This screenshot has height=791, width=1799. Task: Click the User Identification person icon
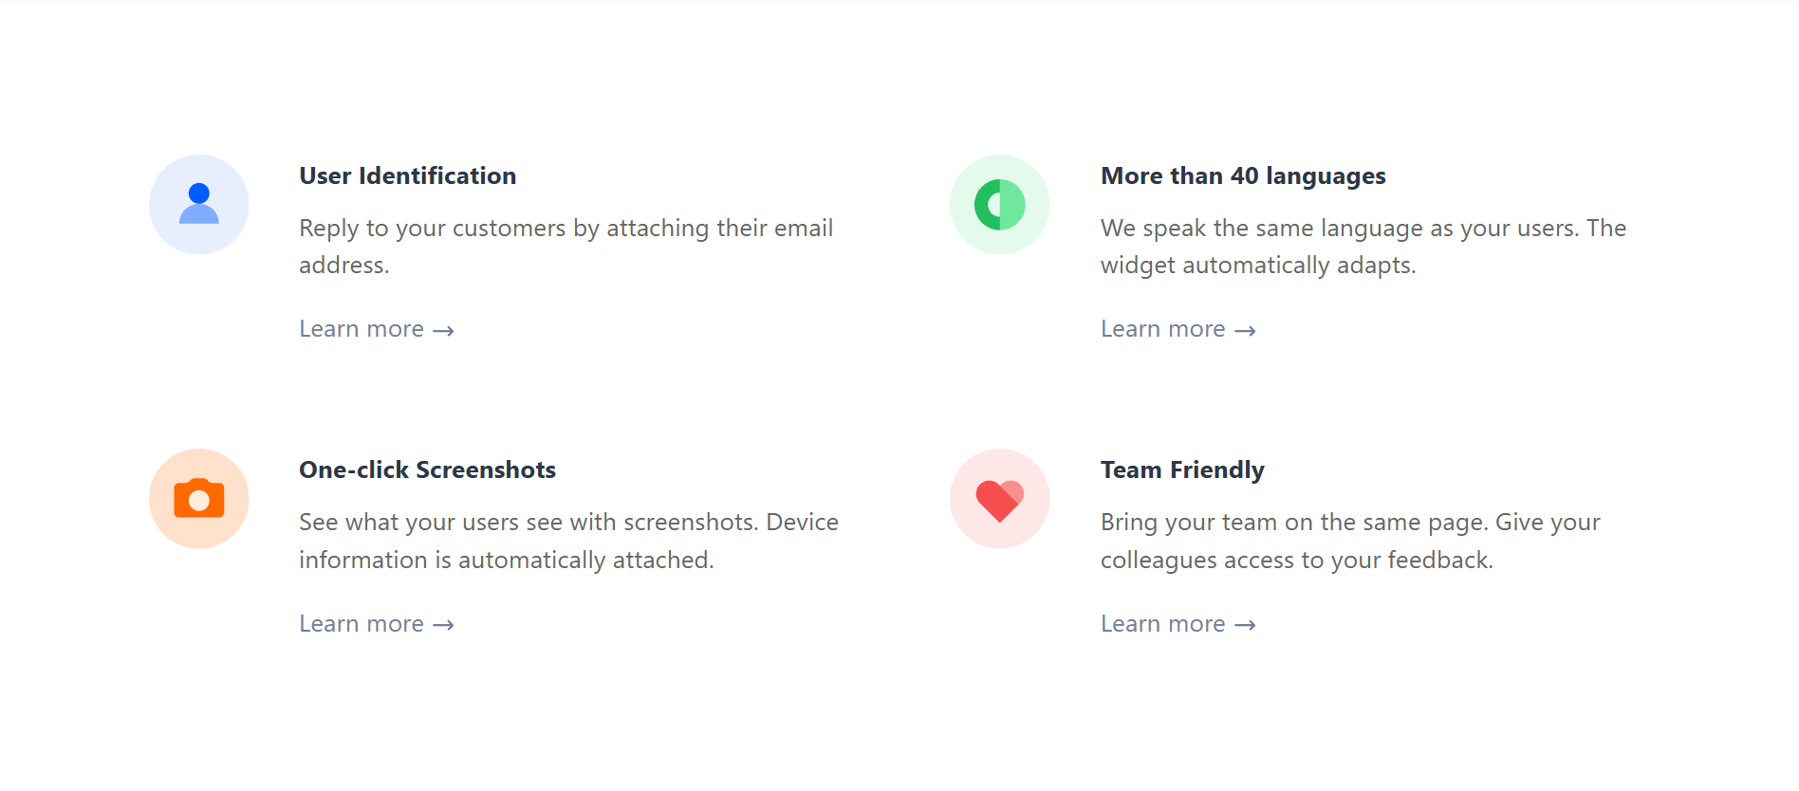click(198, 203)
